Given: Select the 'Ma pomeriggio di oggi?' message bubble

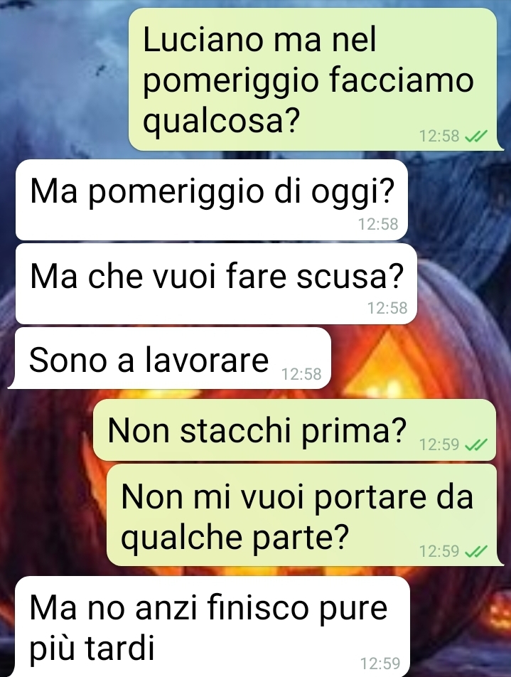Looking at the screenshot, I should click(212, 199).
